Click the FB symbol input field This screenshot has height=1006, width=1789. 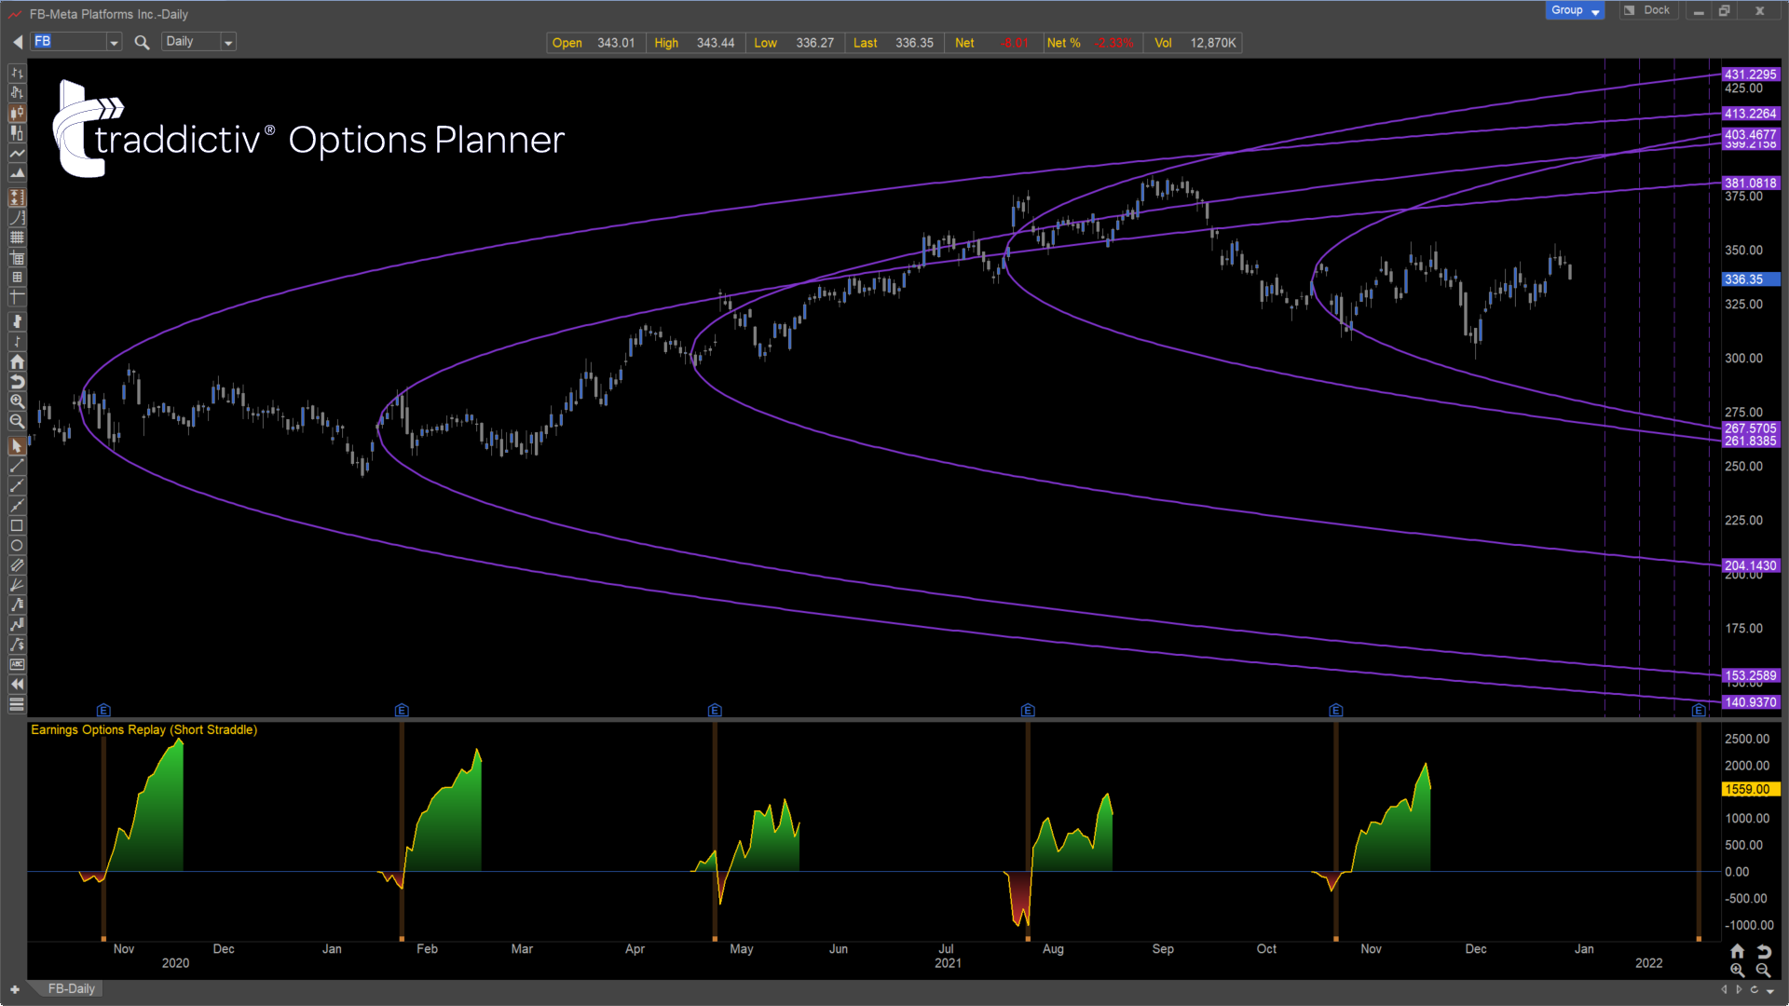tap(69, 42)
